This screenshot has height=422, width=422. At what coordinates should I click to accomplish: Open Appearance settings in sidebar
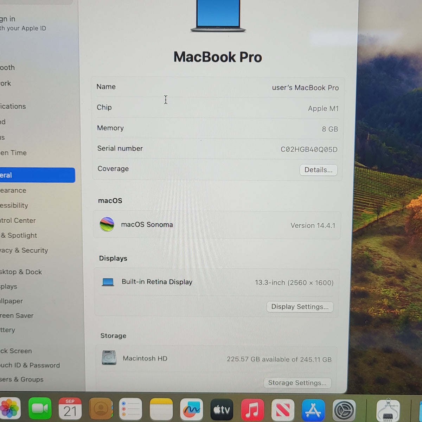(13, 190)
